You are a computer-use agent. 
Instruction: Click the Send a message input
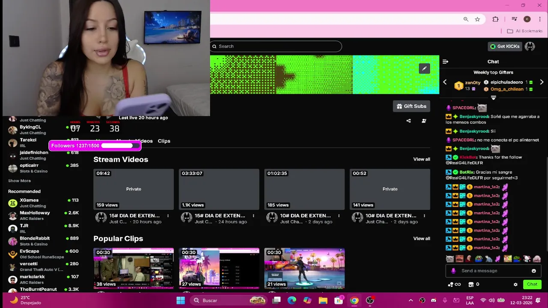(x=493, y=271)
